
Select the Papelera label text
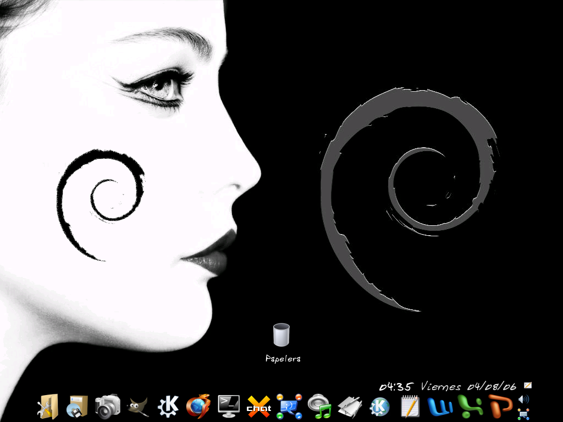[x=283, y=358]
